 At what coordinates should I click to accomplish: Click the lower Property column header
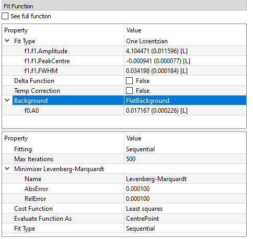click(x=63, y=138)
